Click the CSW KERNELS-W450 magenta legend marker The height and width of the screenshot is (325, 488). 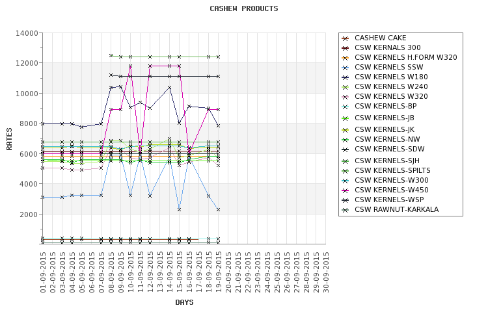pos(346,190)
